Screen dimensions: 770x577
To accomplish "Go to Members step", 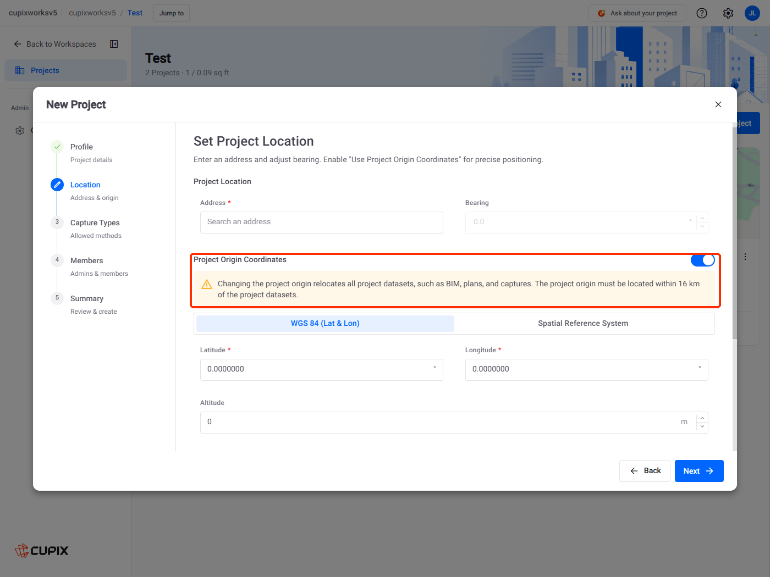I will point(87,260).
